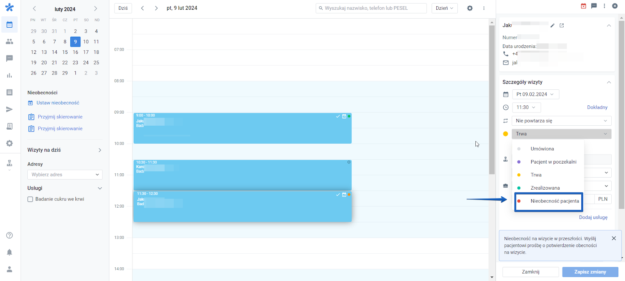
Task: Click the Zamknij button
Action: (530, 272)
